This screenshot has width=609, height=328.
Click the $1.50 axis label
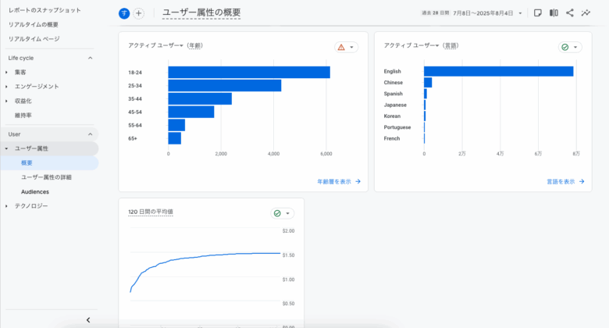click(288, 255)
